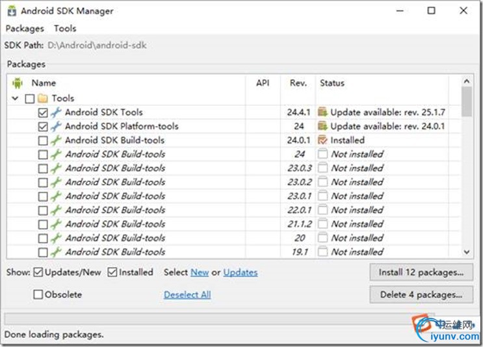Click Not installed status icon for rev 21.1.2
Viewport: 483px width, 347px height.
tap(322, 224)
